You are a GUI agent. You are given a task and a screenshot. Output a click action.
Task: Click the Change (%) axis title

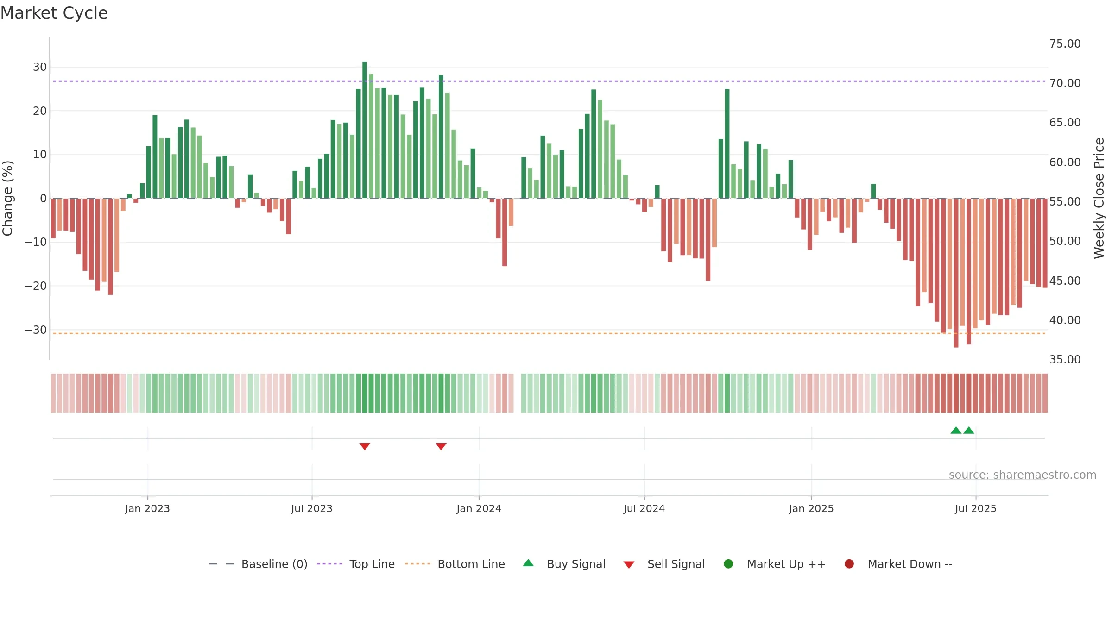coord(7,198)
